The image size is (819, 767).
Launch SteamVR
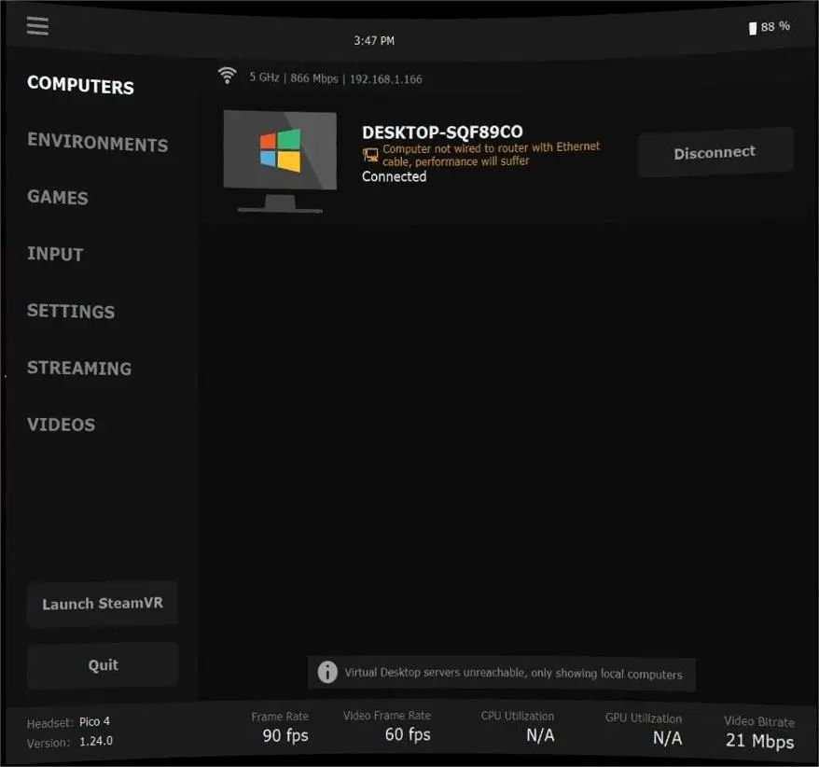point(103,604)
